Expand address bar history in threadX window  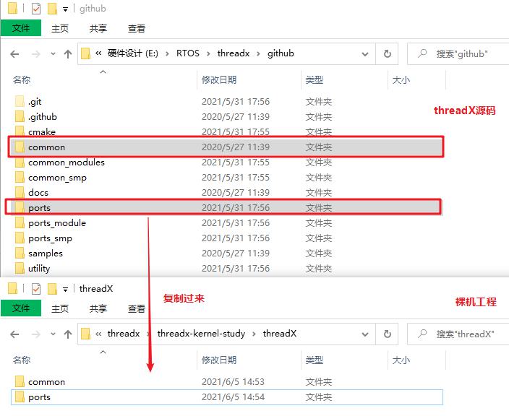(365, 334)
